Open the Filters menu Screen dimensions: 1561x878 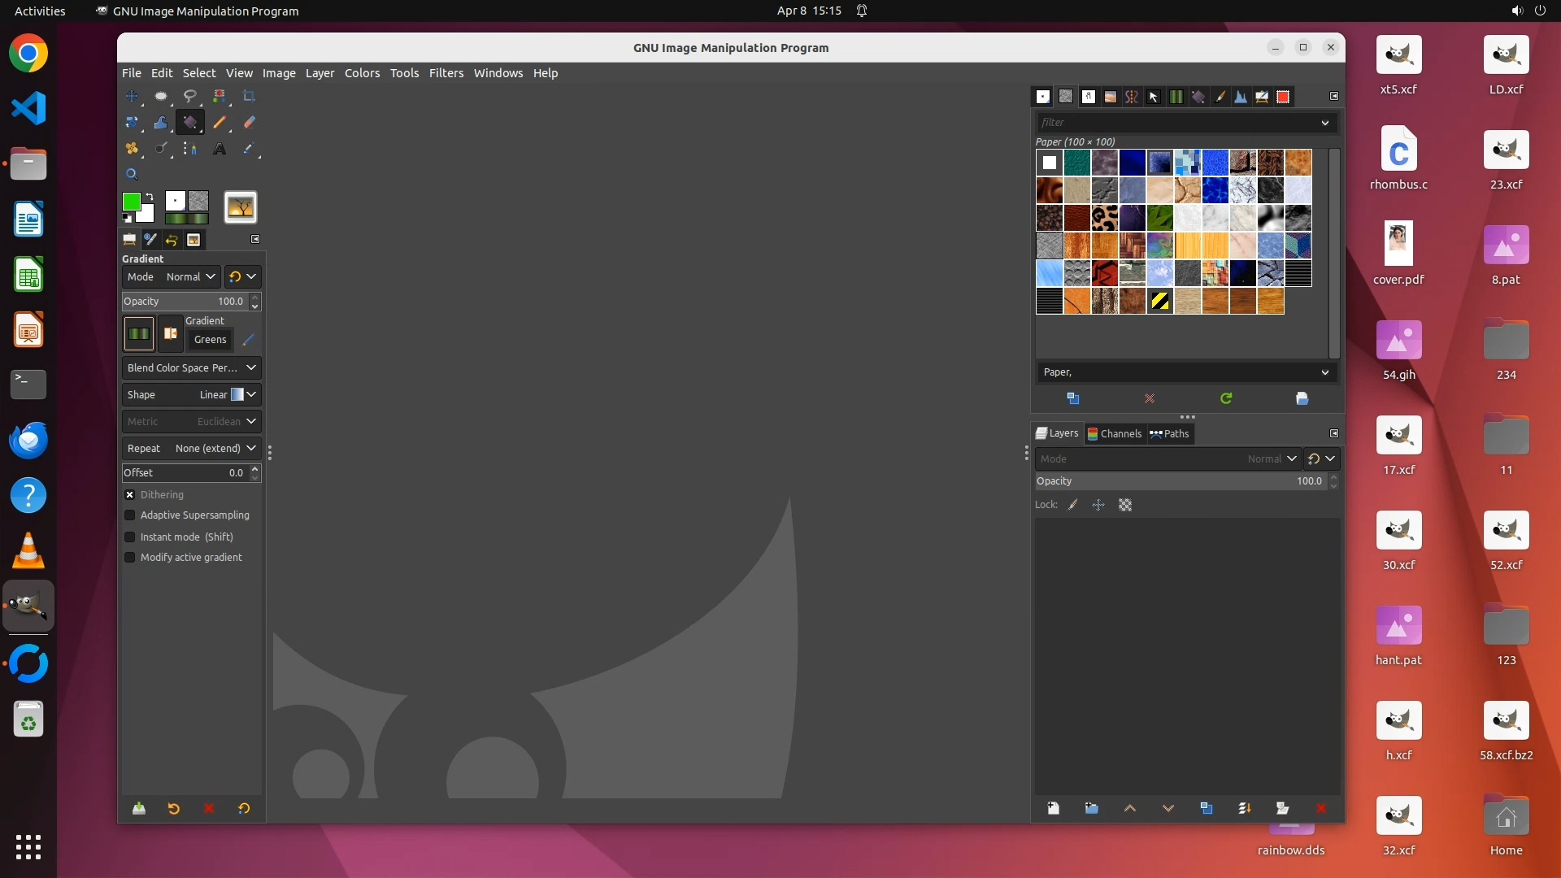[446, 73]
